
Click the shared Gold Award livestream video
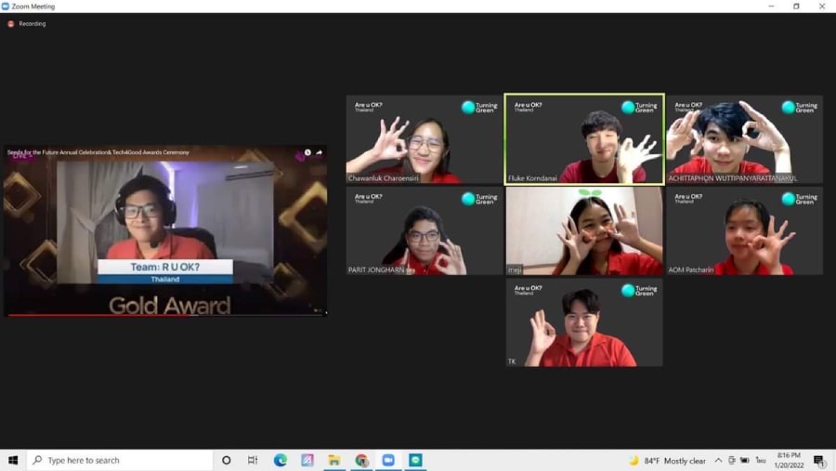(x=165, y=232)
